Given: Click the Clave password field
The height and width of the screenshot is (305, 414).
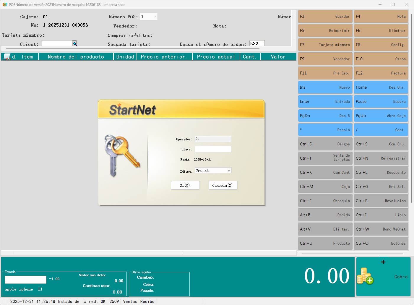Looking at the screenshot, I should [x=213, y=149].
